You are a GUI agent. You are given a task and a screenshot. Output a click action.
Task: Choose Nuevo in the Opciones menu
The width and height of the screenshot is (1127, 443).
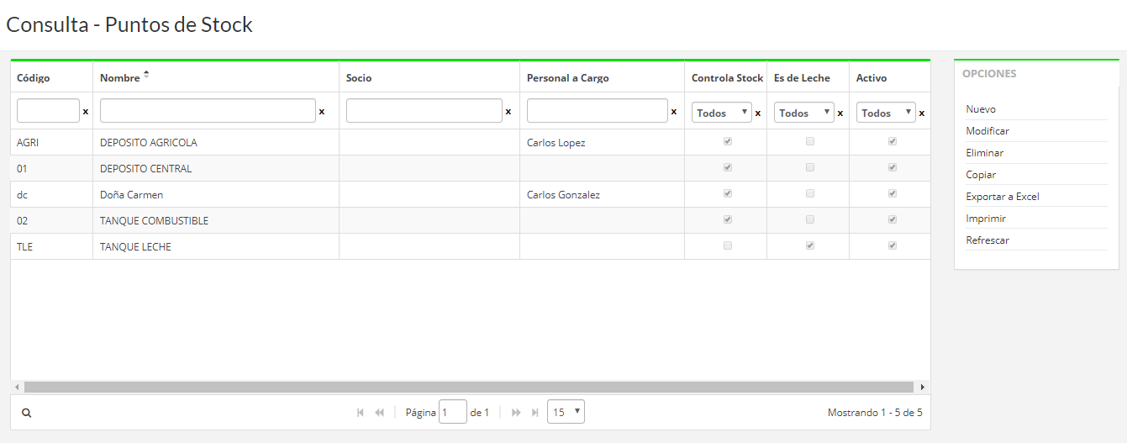point(981,109)
